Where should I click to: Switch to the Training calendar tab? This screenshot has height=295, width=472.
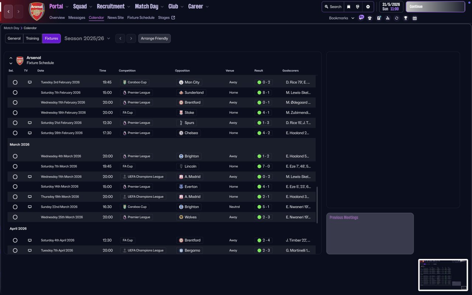[x=32, y=38]
